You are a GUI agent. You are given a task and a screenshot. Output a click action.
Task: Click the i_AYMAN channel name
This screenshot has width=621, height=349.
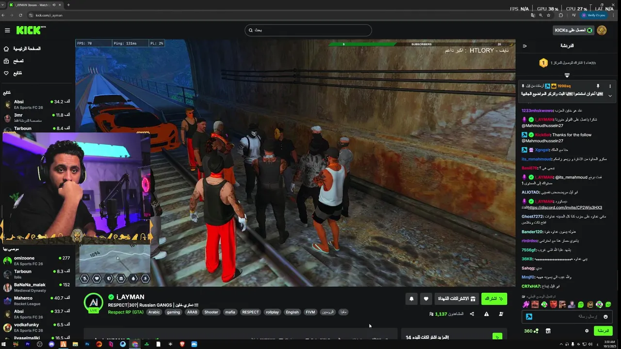[x=130, y=297]
